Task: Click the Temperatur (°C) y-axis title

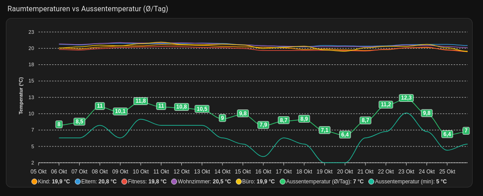Action: click(x=21, y=96)
